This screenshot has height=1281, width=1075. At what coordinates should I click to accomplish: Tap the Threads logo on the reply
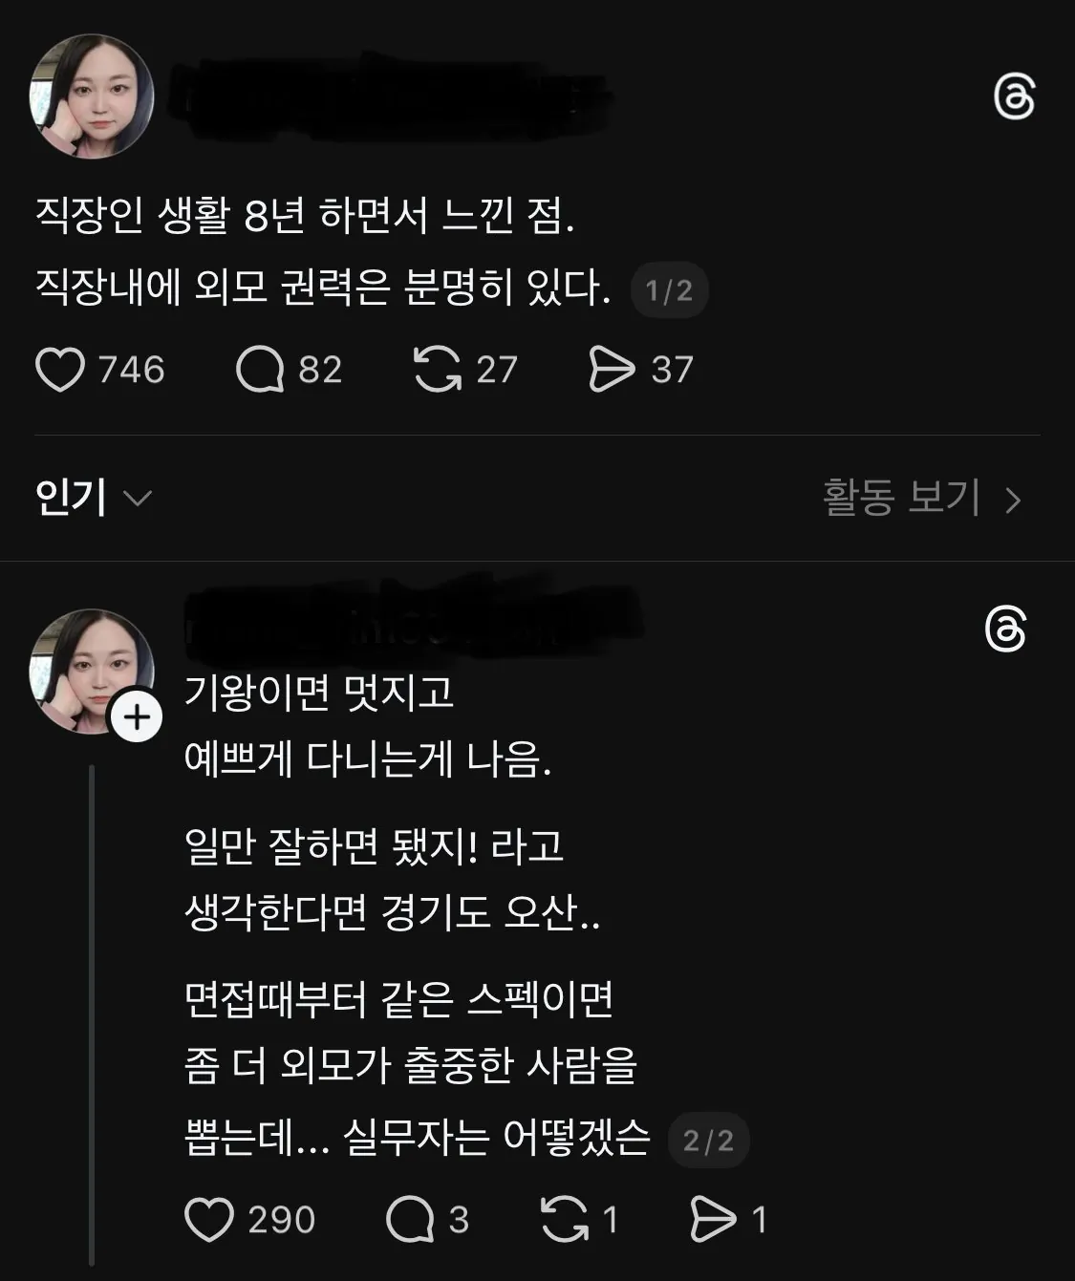(x=1005, y=630)
